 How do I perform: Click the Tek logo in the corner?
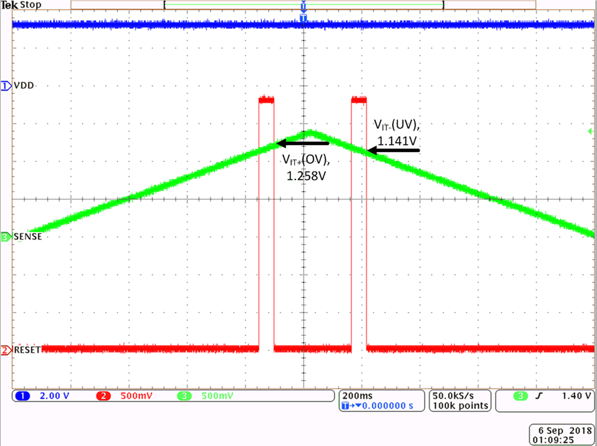(9, 5)
